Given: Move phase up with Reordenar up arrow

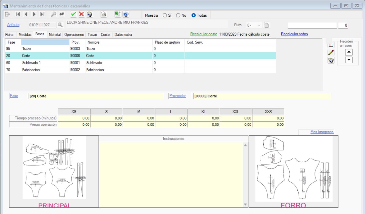Looking at the screenshot, I should (349, 52).
